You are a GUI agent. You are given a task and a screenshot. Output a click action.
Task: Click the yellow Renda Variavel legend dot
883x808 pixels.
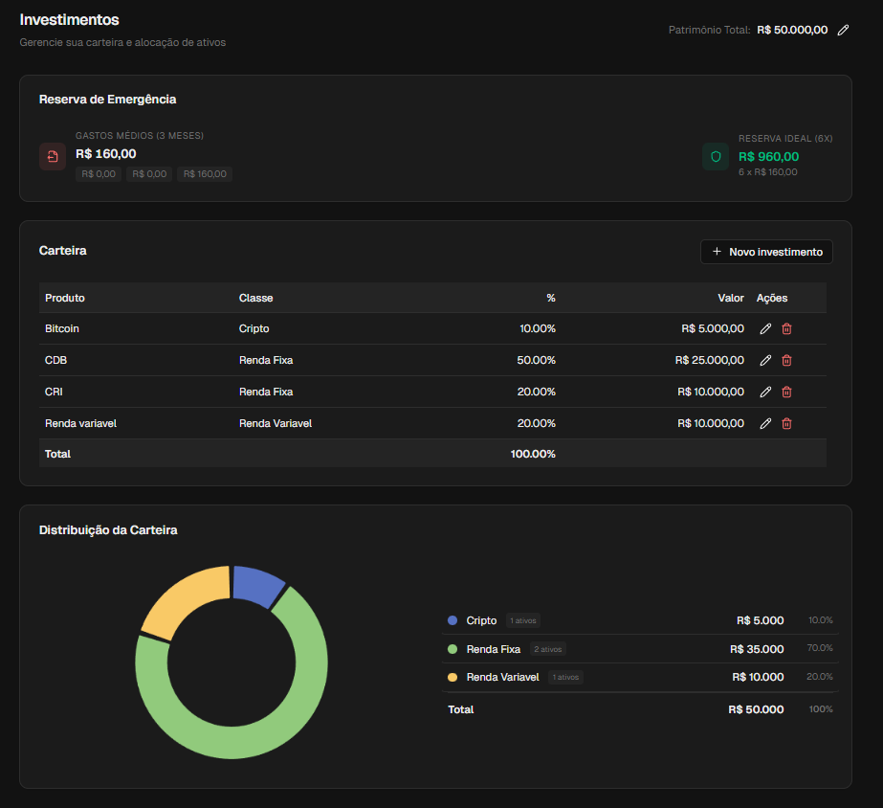pyautogui.click(x=453, y=678)
